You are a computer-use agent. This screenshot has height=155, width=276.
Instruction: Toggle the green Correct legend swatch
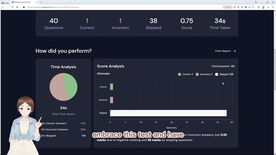point(179,74)
